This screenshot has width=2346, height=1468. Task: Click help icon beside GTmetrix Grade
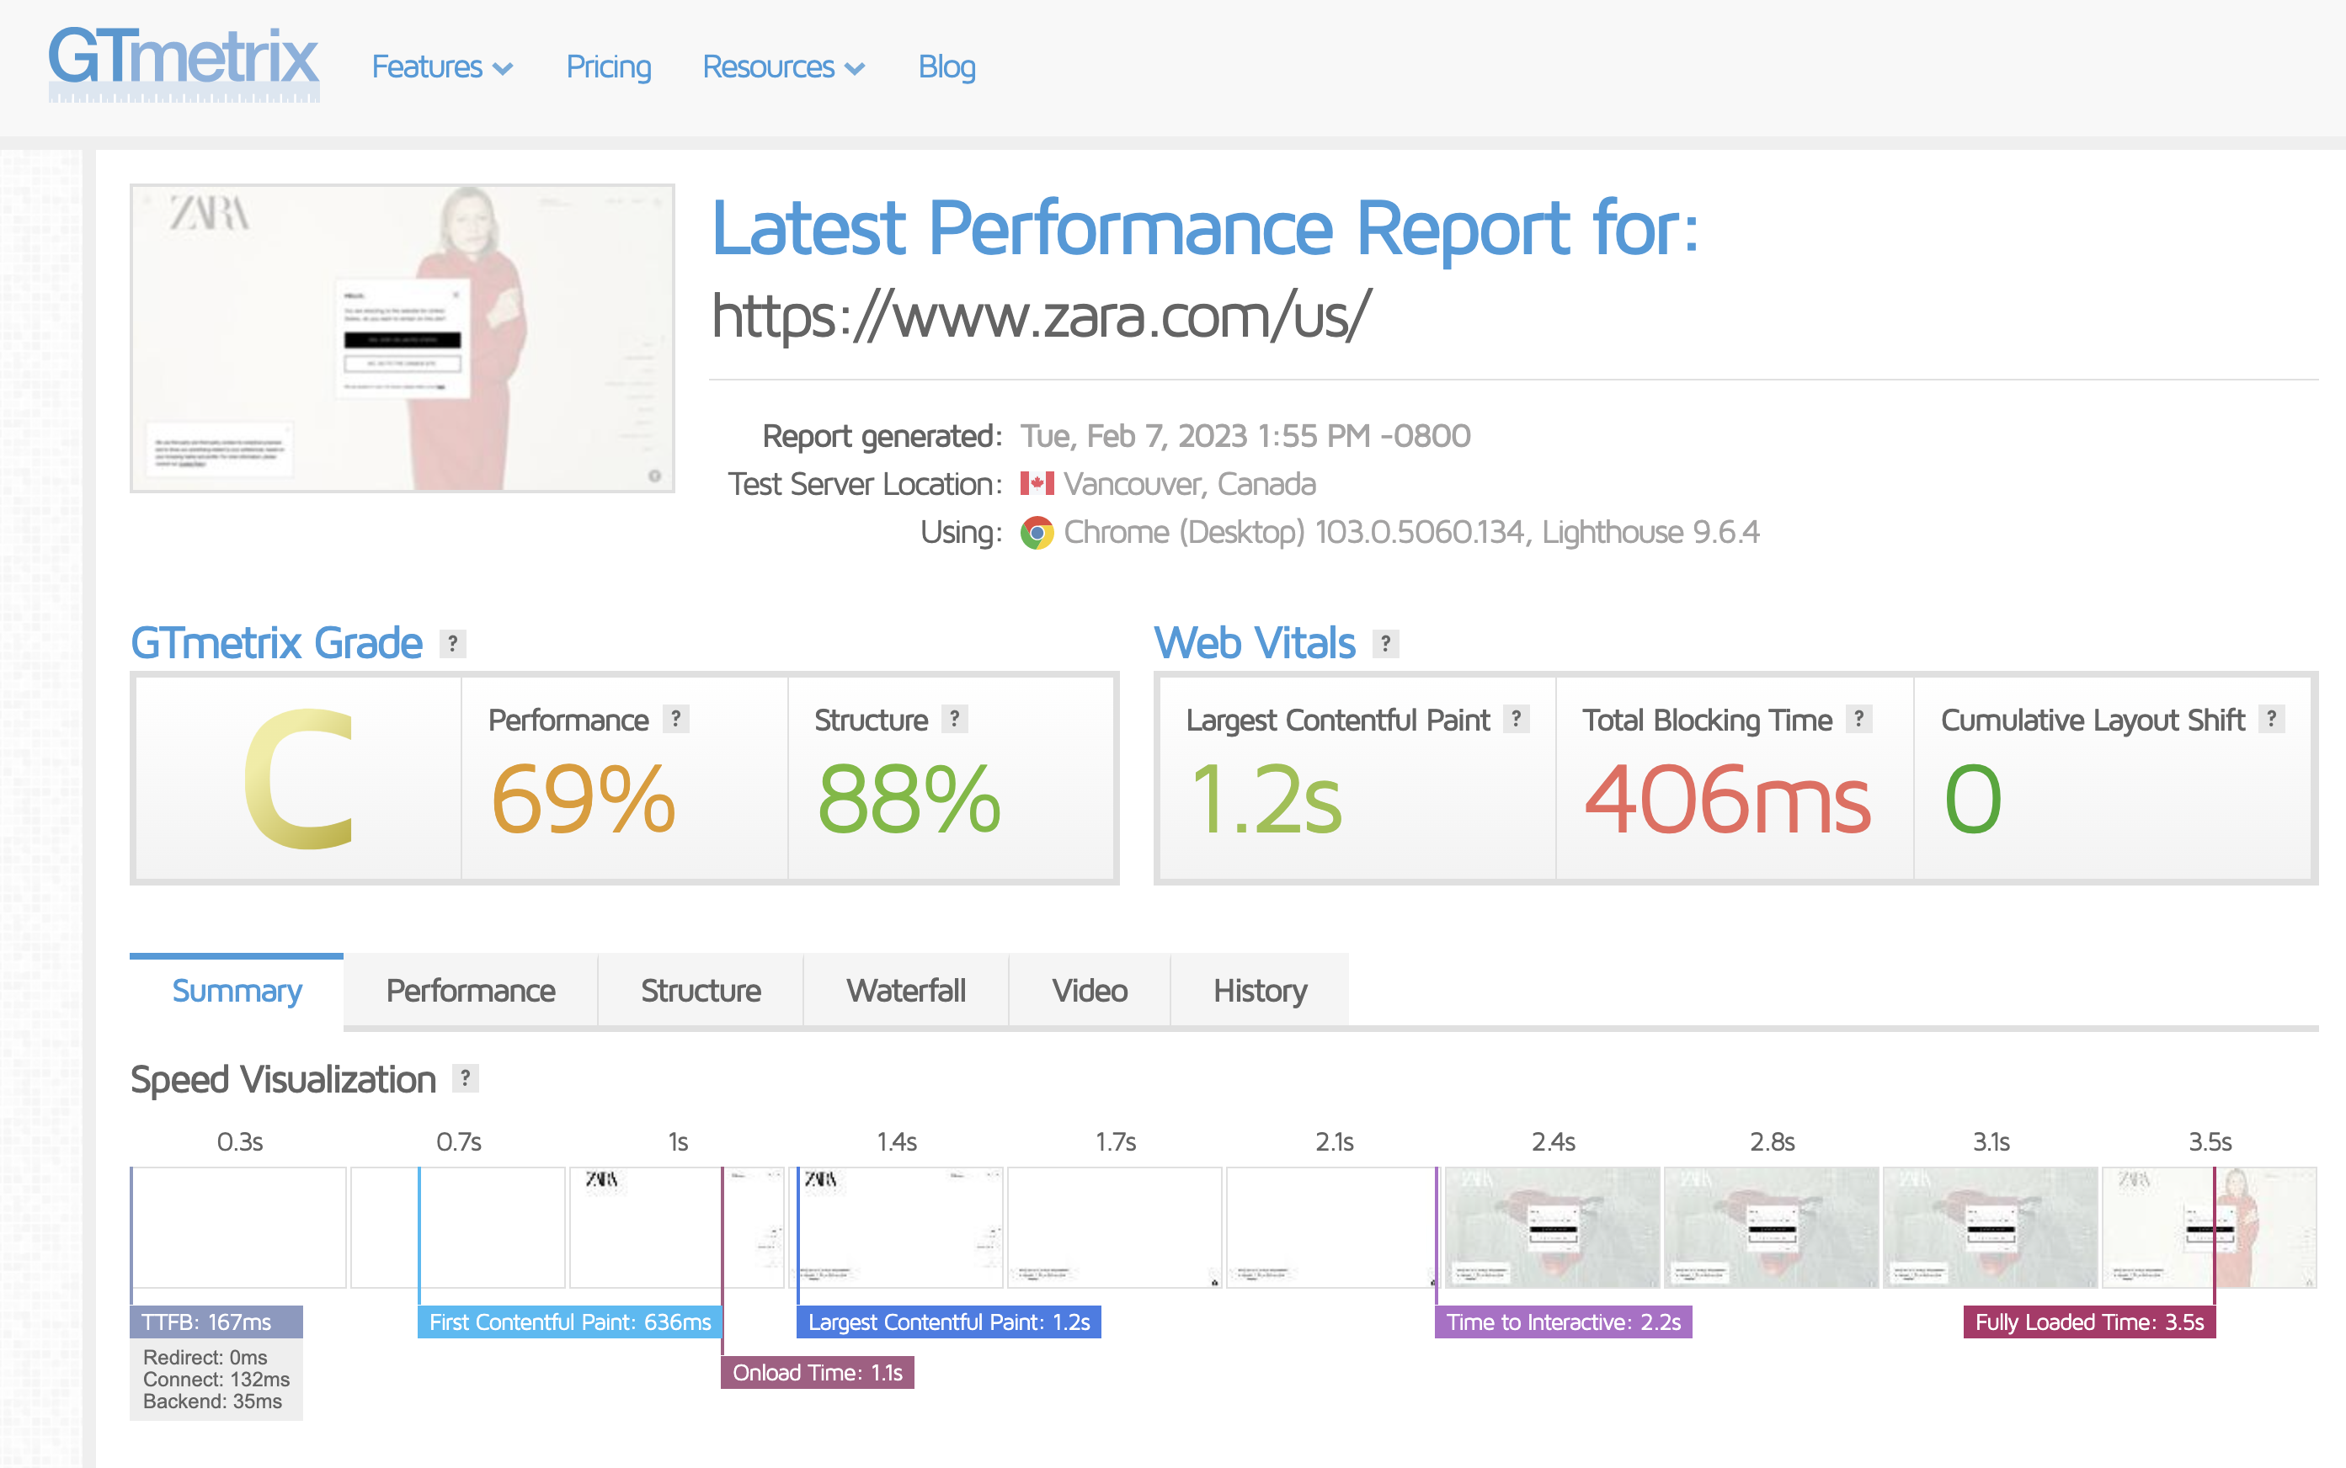click(x=452, y=644)
